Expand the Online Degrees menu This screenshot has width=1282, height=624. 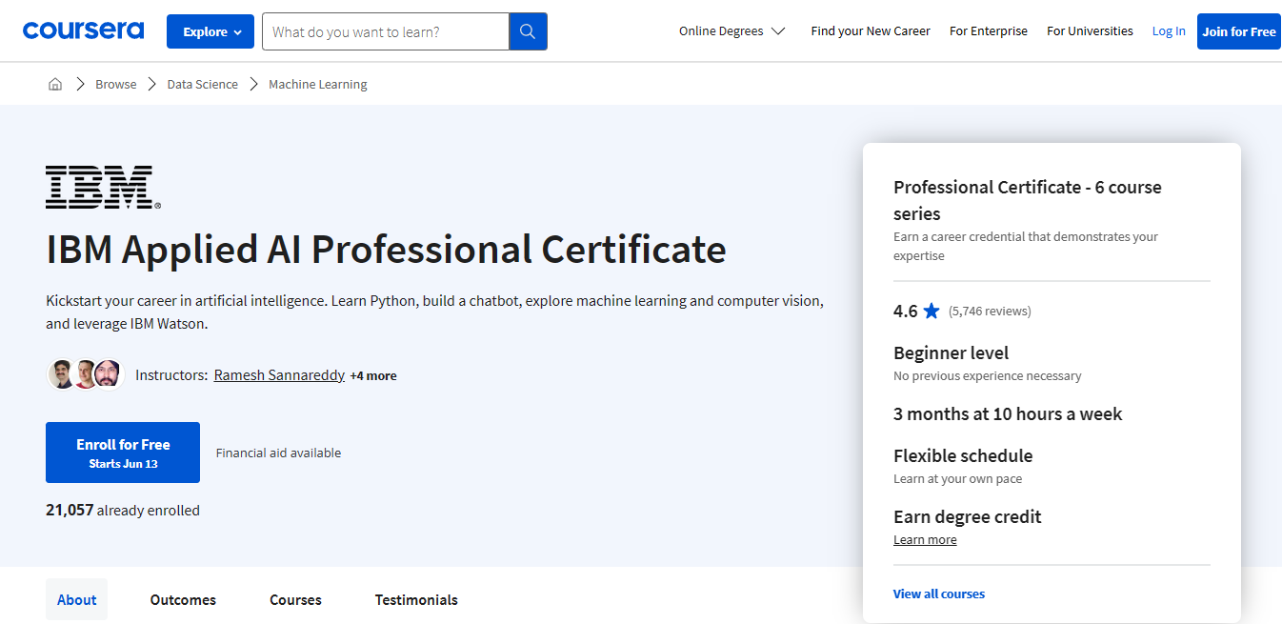click(731, 31)
